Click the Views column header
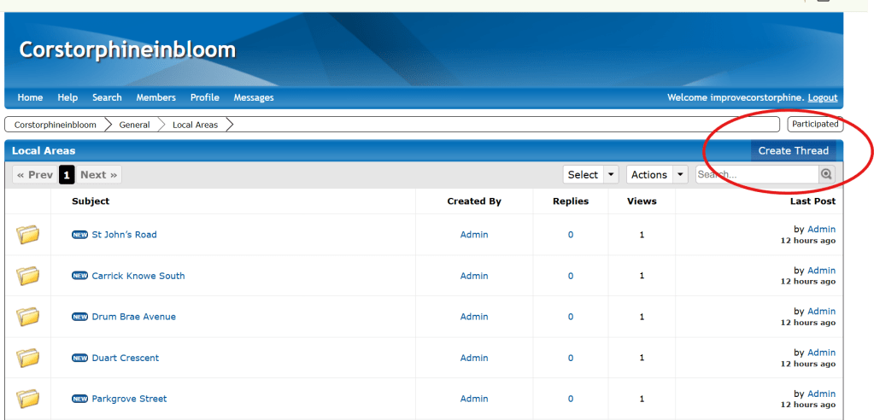This screenshot has width=874, height=420. (642, 201)
